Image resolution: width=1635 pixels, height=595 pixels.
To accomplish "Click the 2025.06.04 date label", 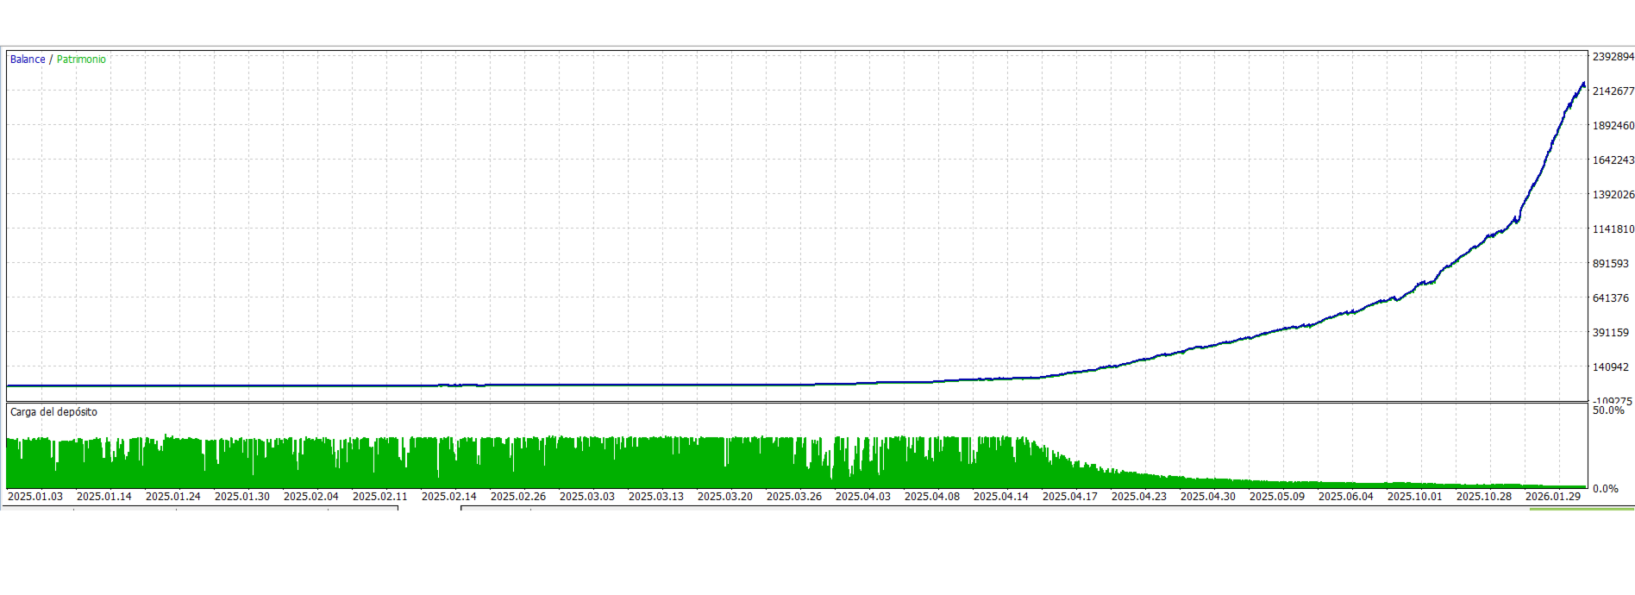I will tap(1346, 497).
